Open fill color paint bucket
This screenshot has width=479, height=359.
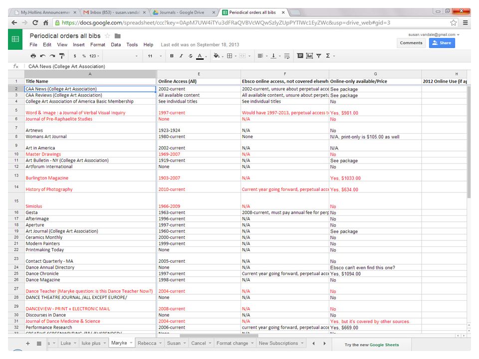click(x=218, y=56)
